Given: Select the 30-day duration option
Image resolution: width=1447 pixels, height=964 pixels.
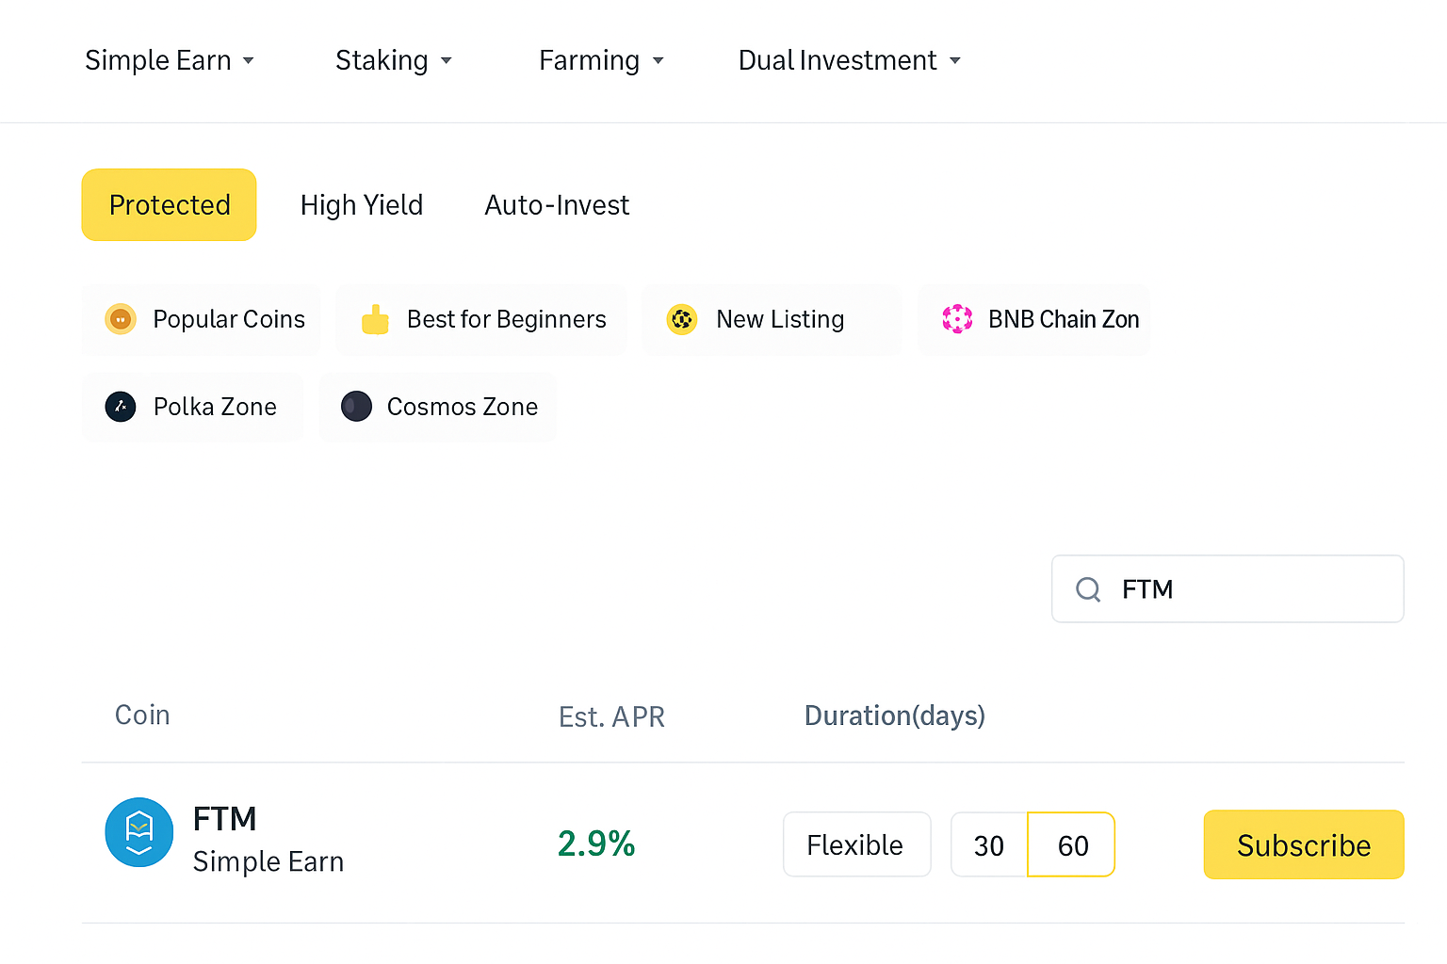Looking at the screenshot, I should (988, 844).
